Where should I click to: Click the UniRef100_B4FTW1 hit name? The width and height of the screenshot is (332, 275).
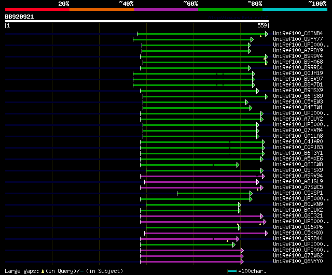click(298, 108)
